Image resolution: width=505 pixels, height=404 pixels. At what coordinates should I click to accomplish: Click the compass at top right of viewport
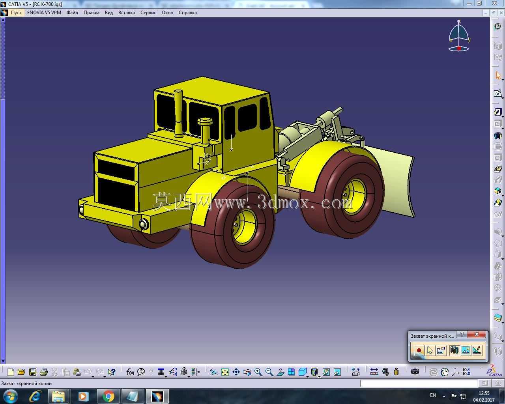tap(459, 36)
